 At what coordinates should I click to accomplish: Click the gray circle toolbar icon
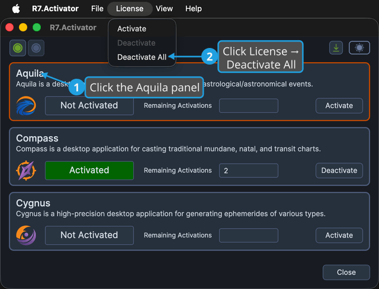pyautogui.click(x=36, y=48)
